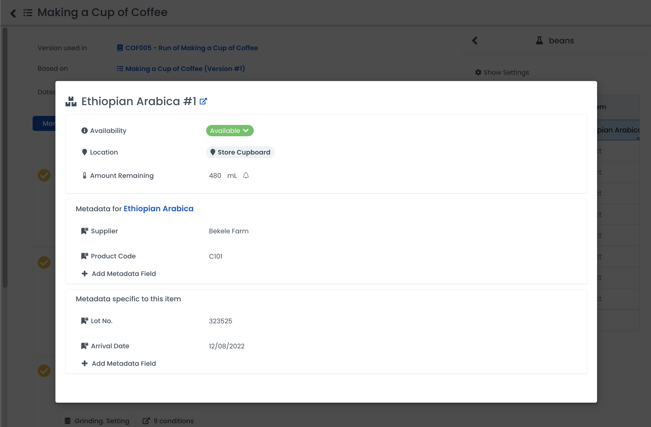The height and width of the screenshot is (427, 651).
Task: Edit the 480 amount remaining value
Action: [x=215, y=175]
